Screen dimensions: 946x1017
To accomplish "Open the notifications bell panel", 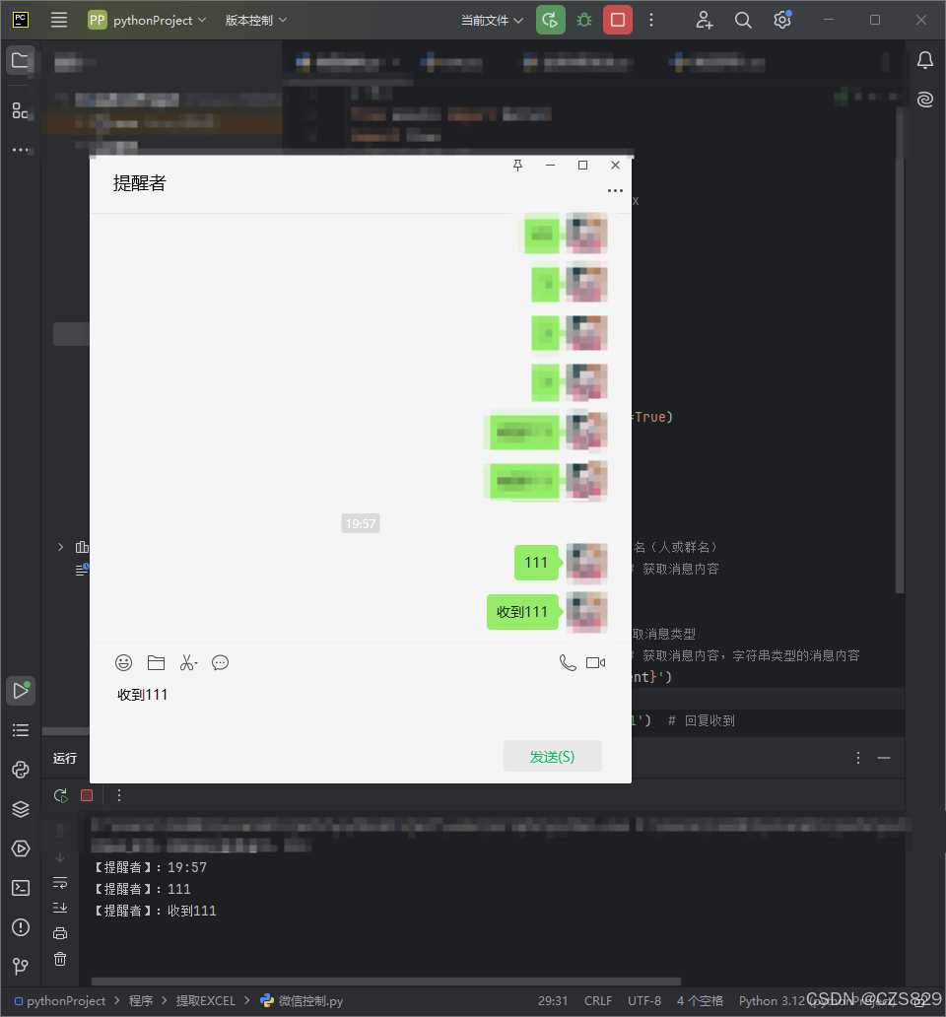I will click(924, 60).
